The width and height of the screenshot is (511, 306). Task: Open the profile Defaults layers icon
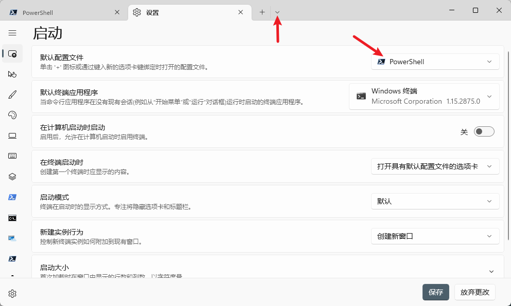12,177
